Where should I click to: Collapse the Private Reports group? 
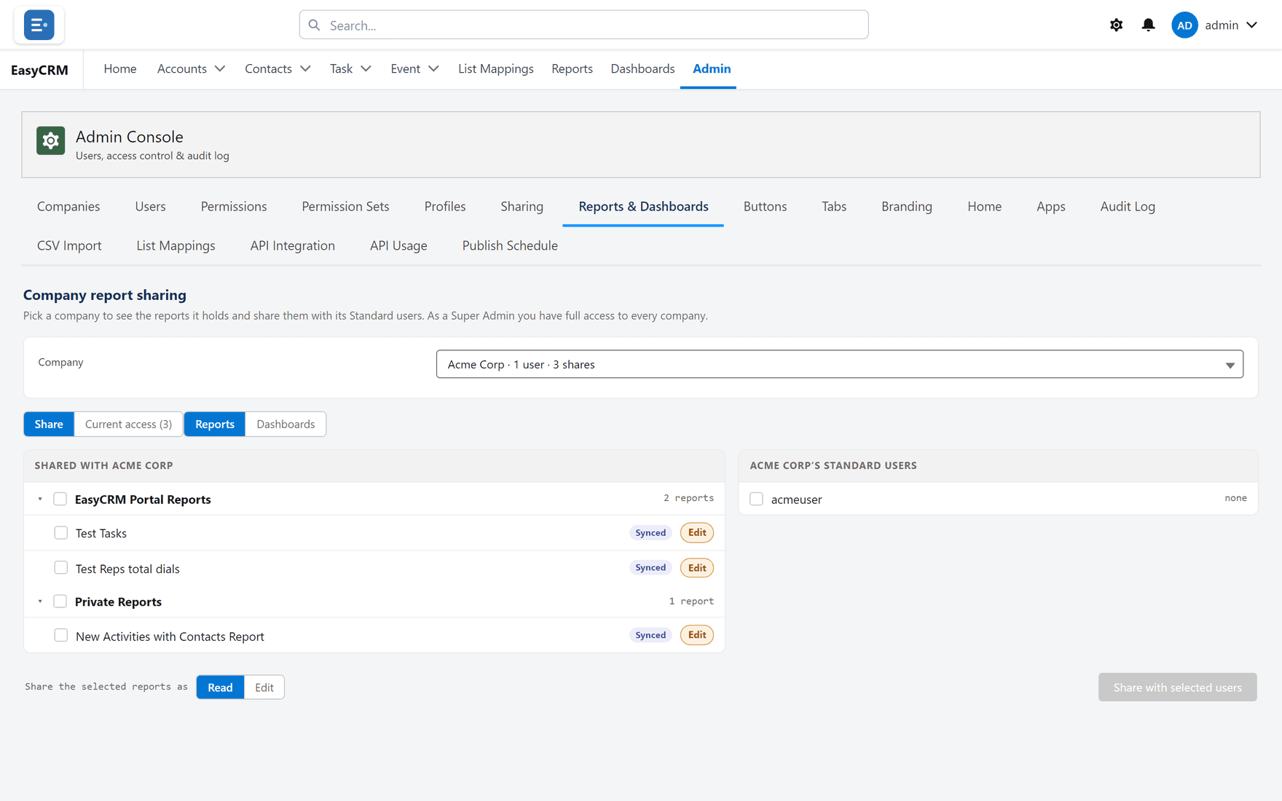(40, 601)
